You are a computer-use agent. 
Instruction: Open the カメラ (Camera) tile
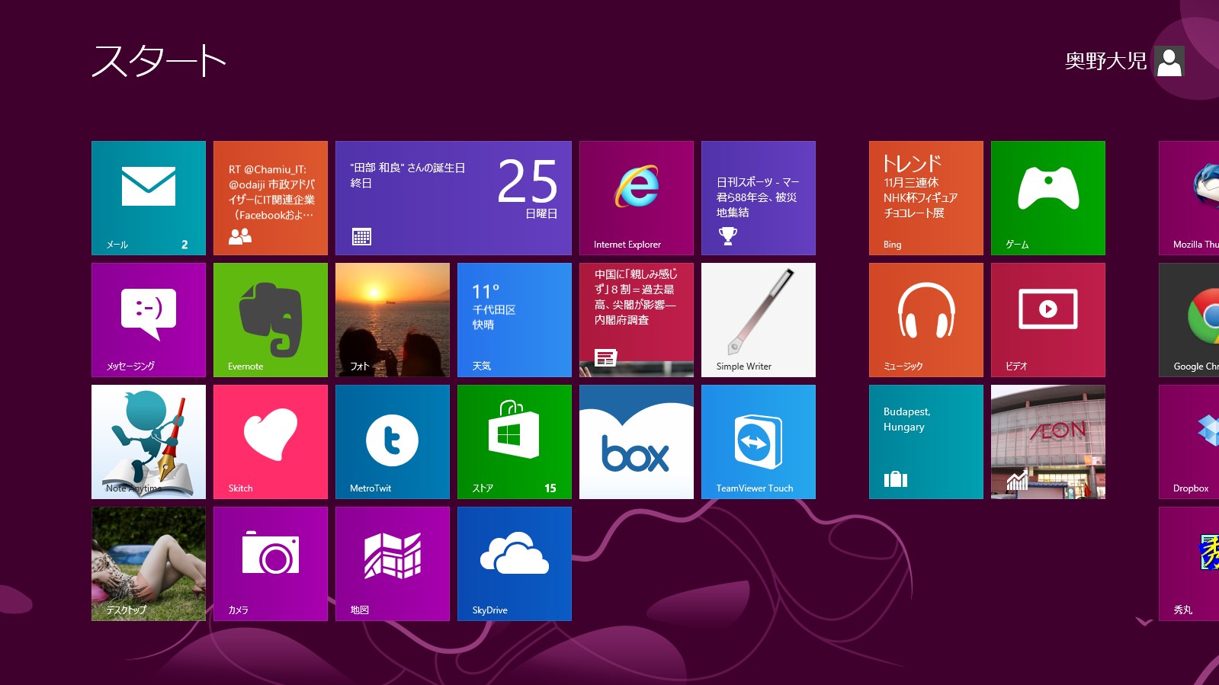271,564
